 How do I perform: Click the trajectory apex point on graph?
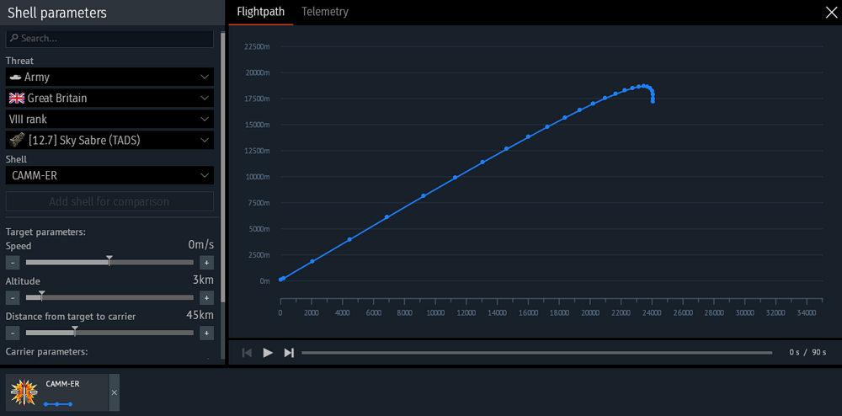tap(643, 86)
